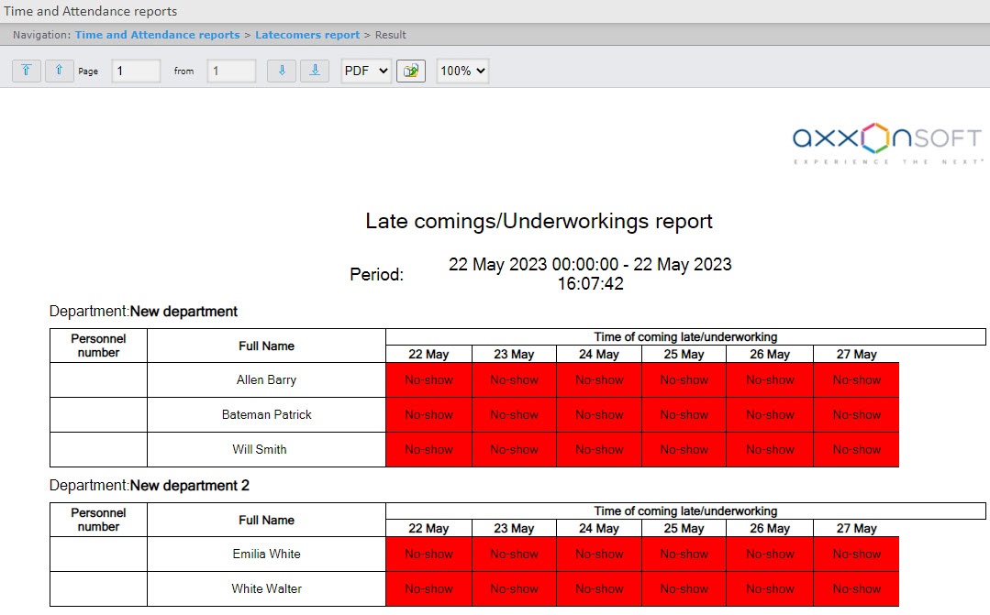Go to the next report page
The width and height of the screenshot is (990, 615).
[282, 71]
